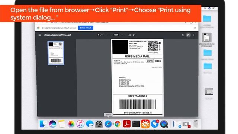Screen dimensions: 238x134
Task: Open Adobe Acrobat from the Dock
Action: [127, 124]
